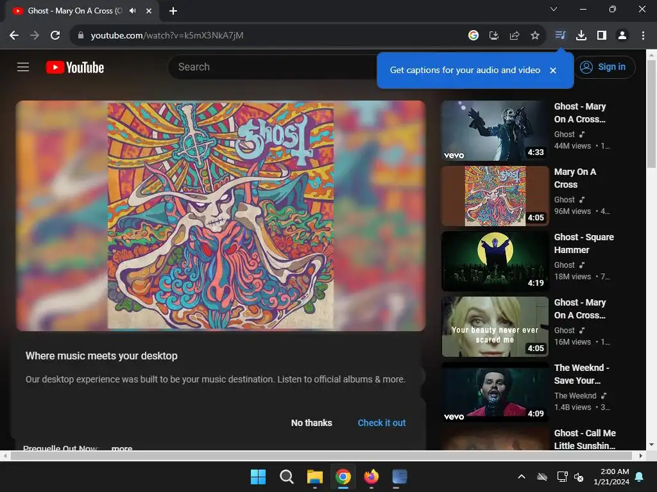Image resolution: width=657 pixels, height=492 pixels.
Task: Click Check it out link
Action: [x=381, y=423]
